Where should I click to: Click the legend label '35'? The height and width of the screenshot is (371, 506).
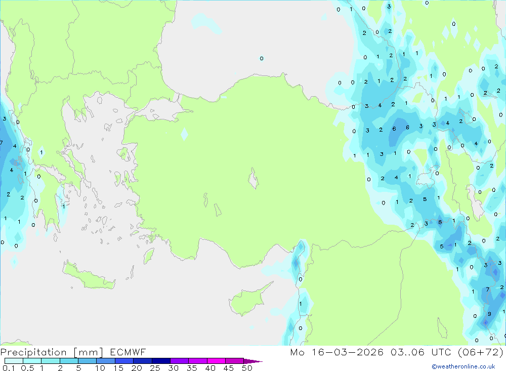[x=192, y=368]
